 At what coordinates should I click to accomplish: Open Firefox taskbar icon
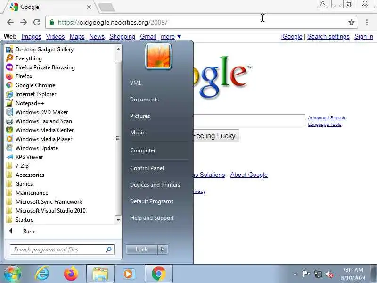pos(71,274)
